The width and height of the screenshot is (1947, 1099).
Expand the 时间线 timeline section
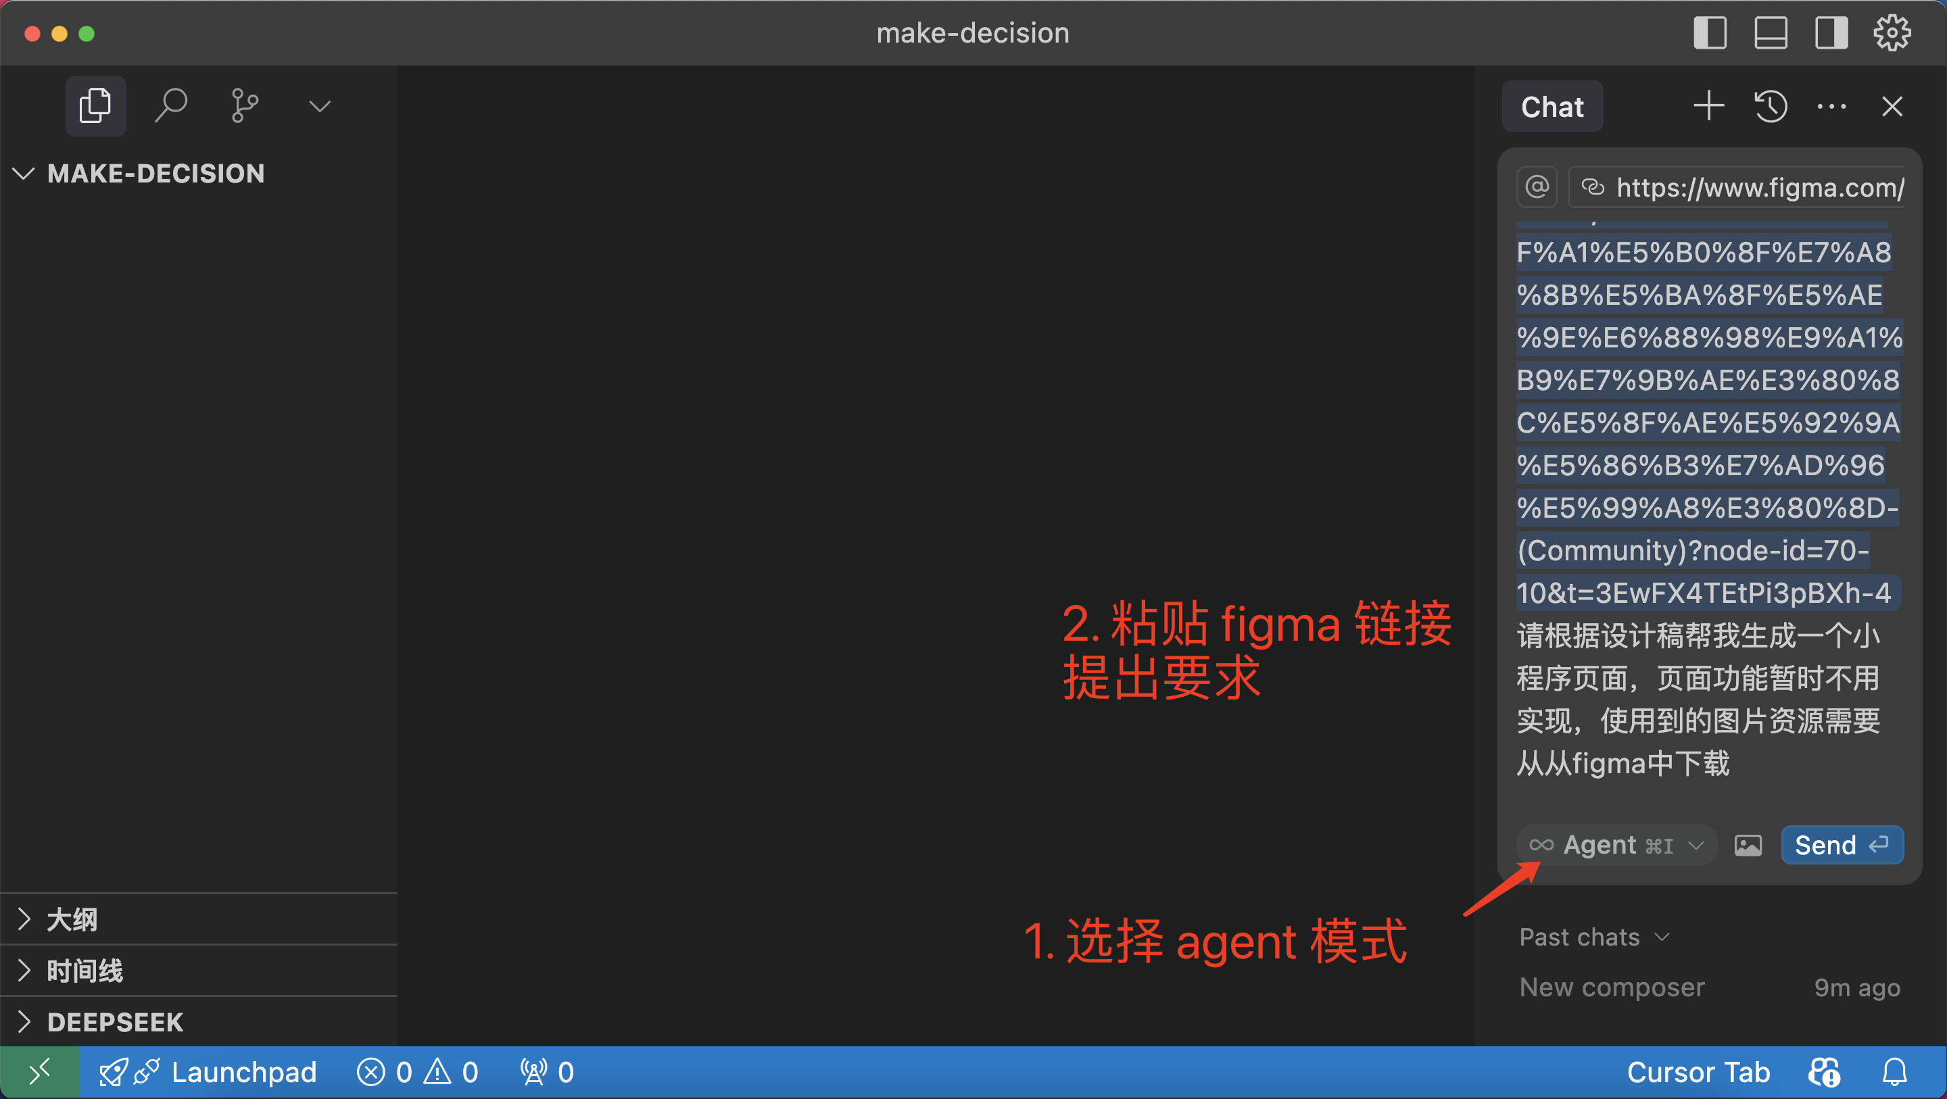click(85, 971)
